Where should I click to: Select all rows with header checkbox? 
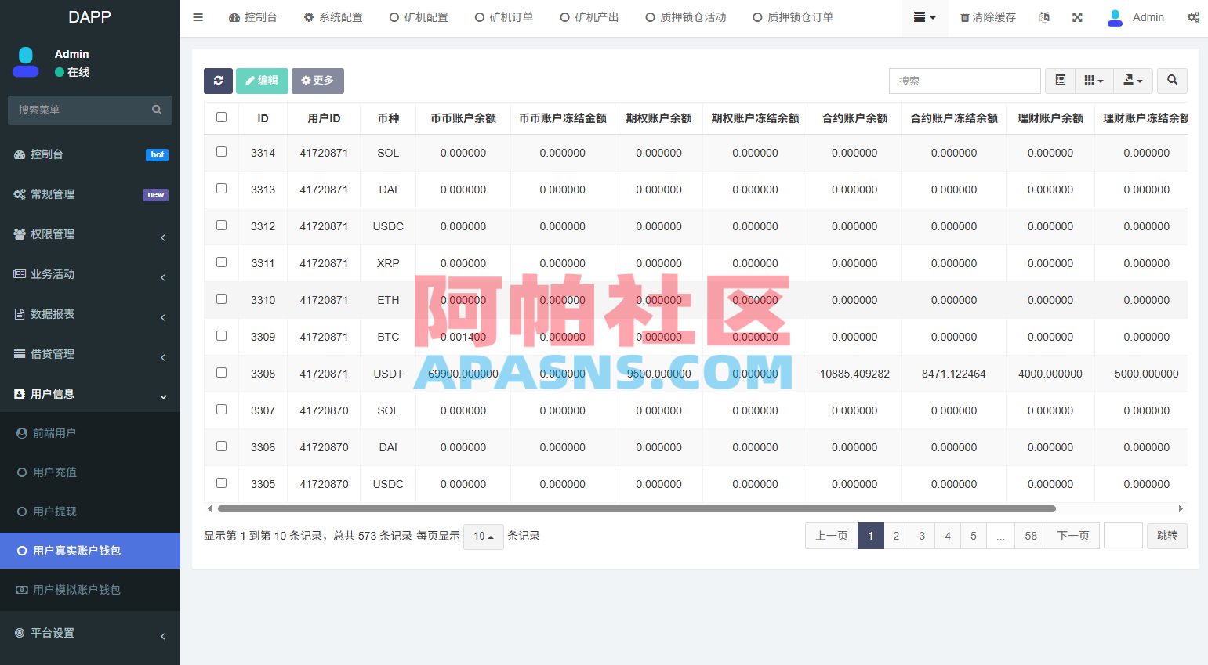tap(222, 117)
